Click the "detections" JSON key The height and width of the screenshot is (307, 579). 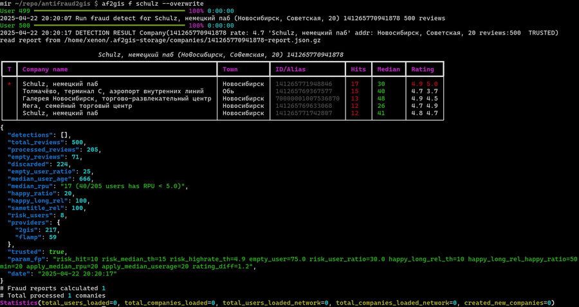[x=32, y=135]
